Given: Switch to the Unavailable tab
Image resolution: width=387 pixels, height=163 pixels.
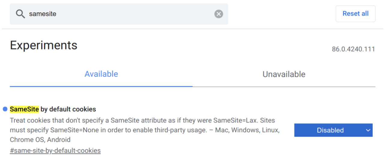Looking at the screenshot, I should [x=284, y=74].
